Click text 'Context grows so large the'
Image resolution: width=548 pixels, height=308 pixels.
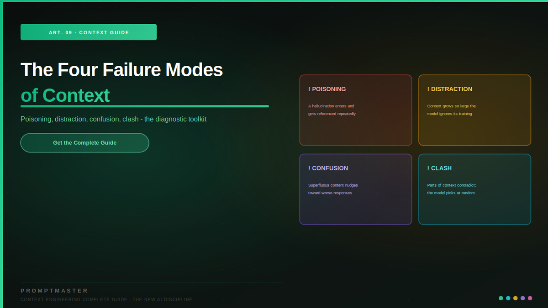[451, 106]
